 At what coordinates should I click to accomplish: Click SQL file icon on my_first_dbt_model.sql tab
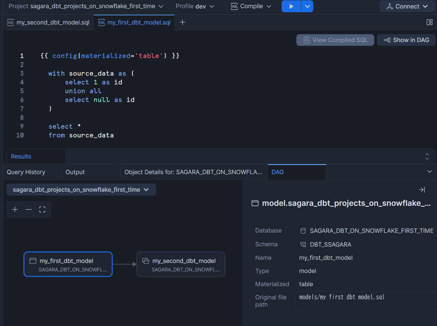pyautogui.click(x=101, y=22)
